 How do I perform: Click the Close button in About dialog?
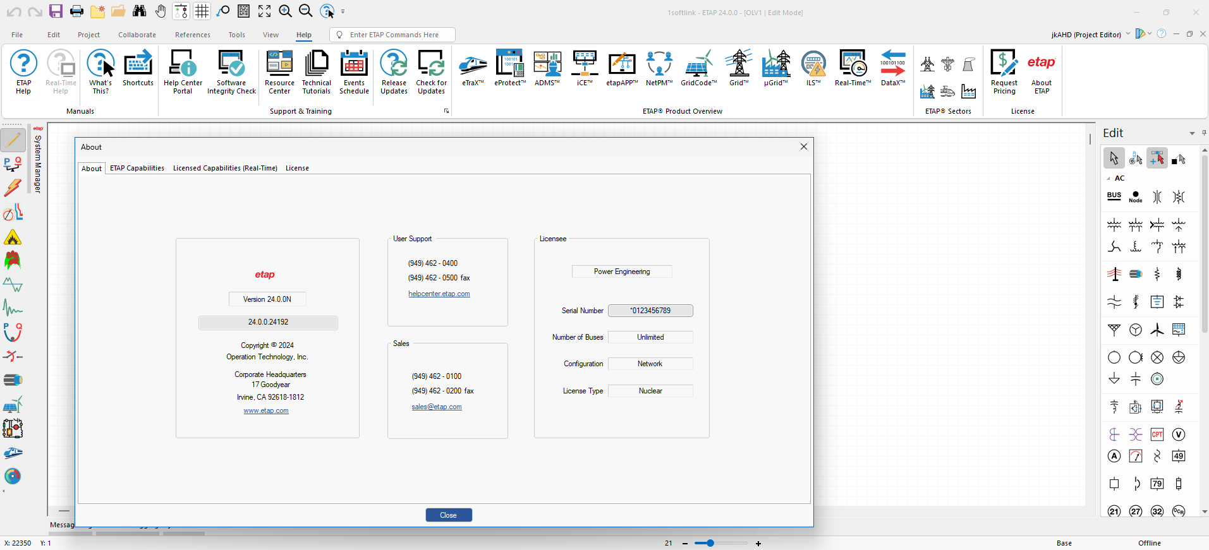click(449, 515)
